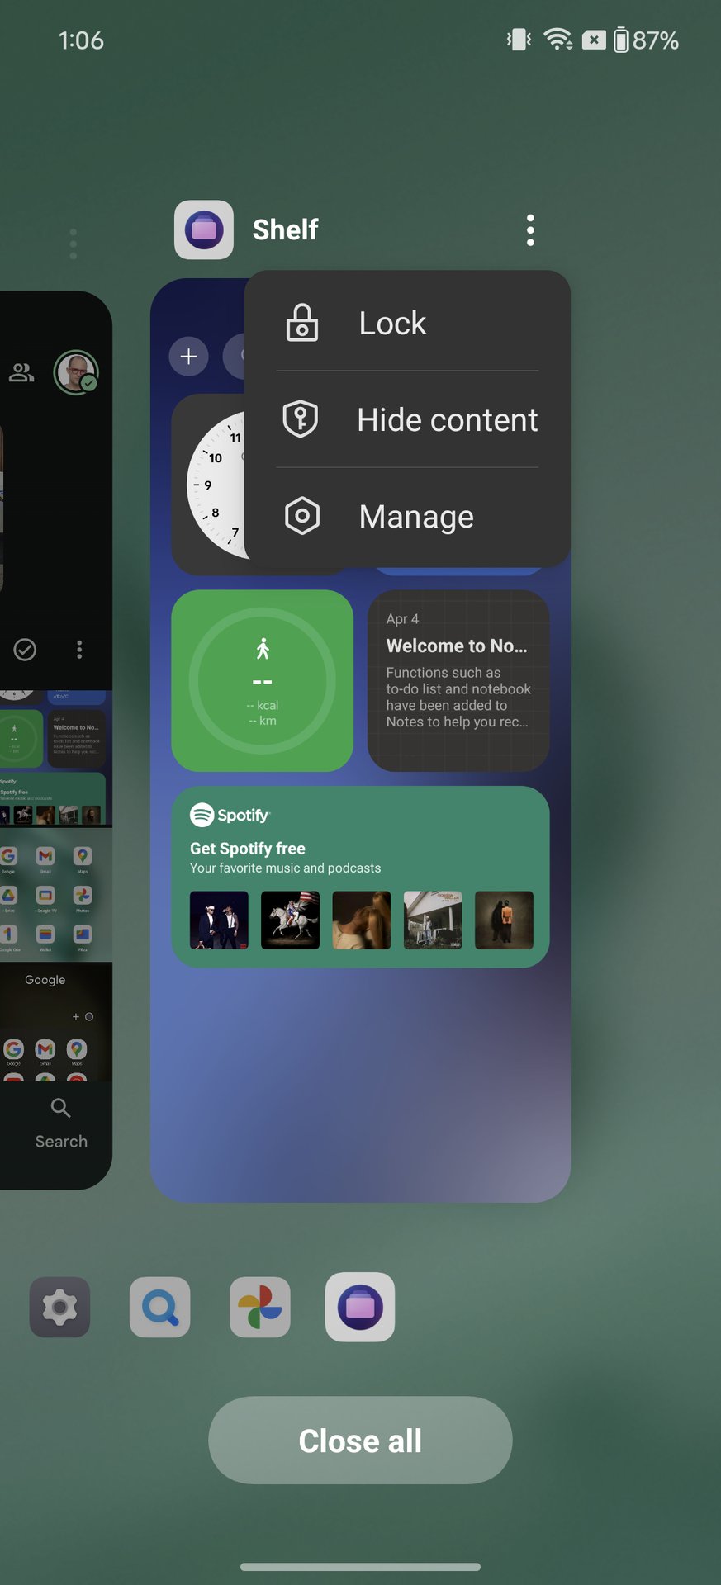
Task: Tap profile avatar in left app card
Action: tap(76, 372)
